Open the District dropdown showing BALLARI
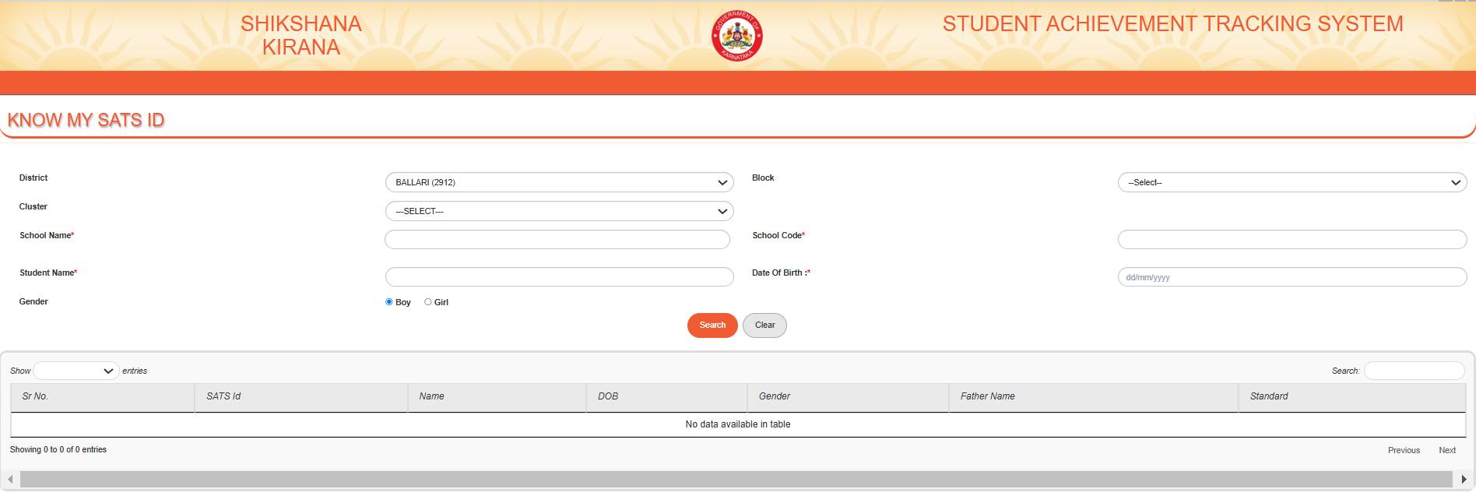Screen dimensions: 1476x496 coord(559,182)
